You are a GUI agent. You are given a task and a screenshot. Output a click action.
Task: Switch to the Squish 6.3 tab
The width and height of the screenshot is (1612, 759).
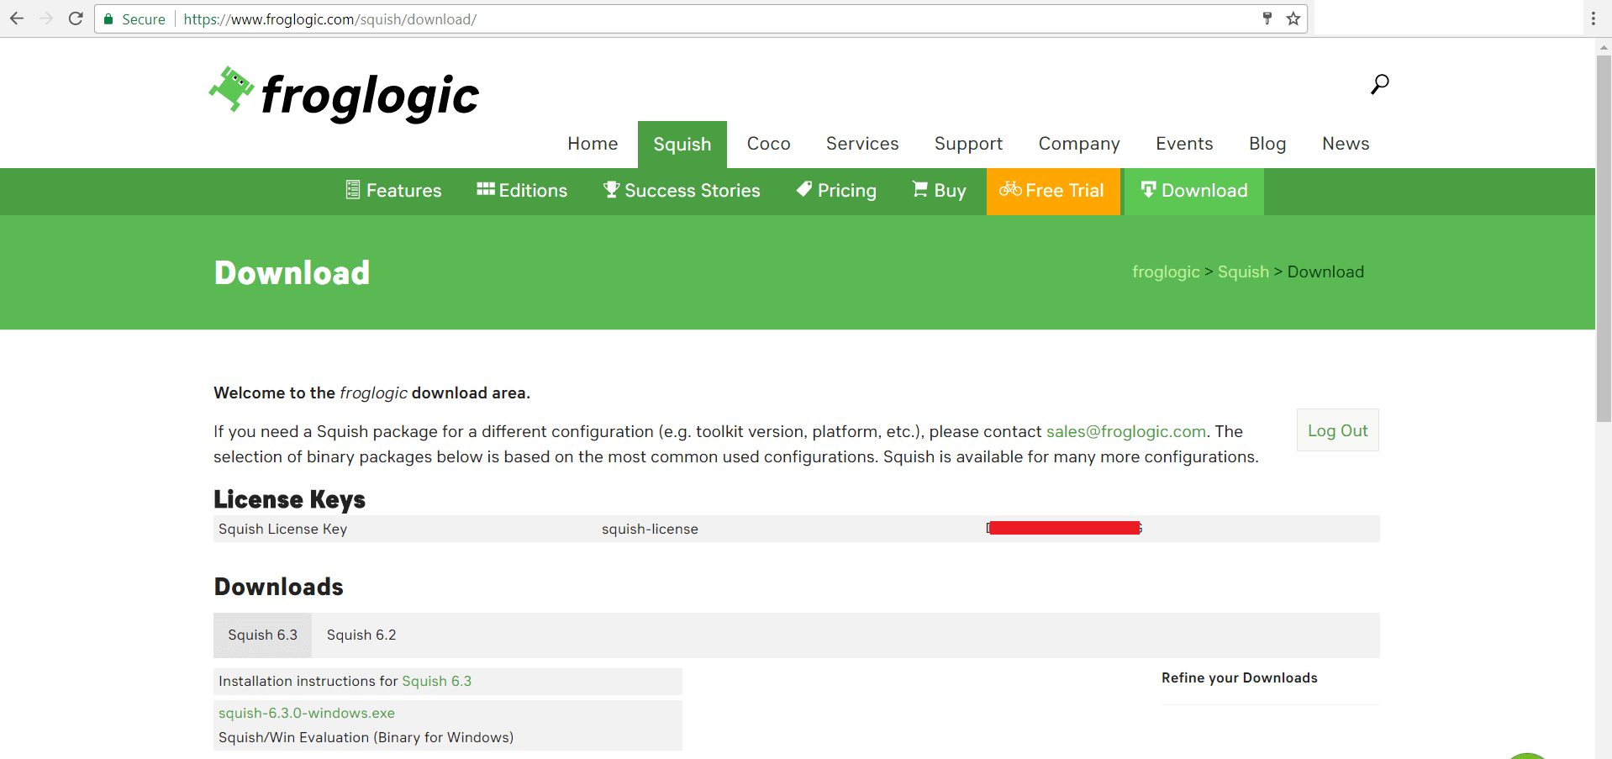pyautogui.click(x=263, y=635)
